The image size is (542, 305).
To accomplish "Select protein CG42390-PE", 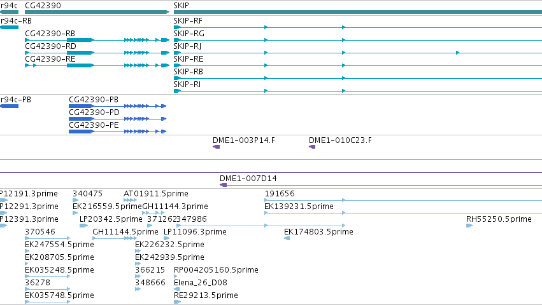I will 94,125.
